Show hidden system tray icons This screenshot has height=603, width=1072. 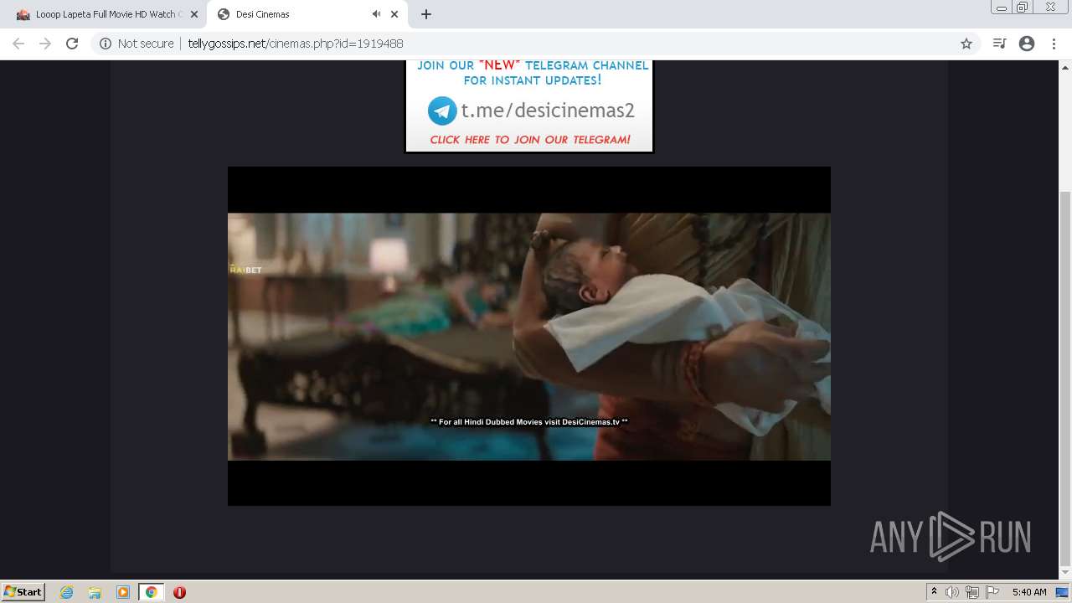934,592
